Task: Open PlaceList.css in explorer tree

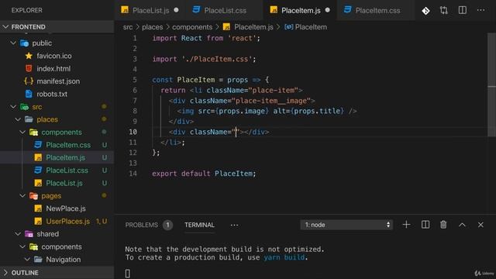Action: click(67, 170)
